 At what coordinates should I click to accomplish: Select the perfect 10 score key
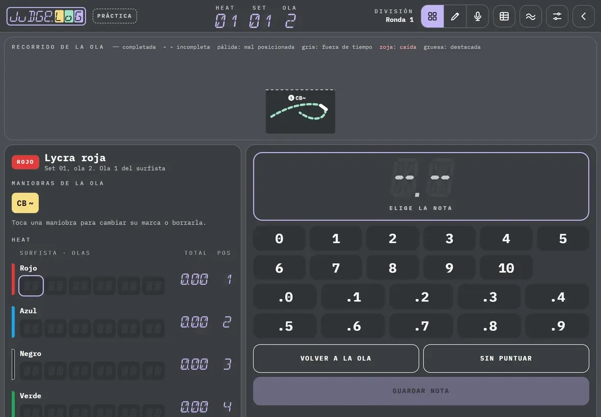506,267
